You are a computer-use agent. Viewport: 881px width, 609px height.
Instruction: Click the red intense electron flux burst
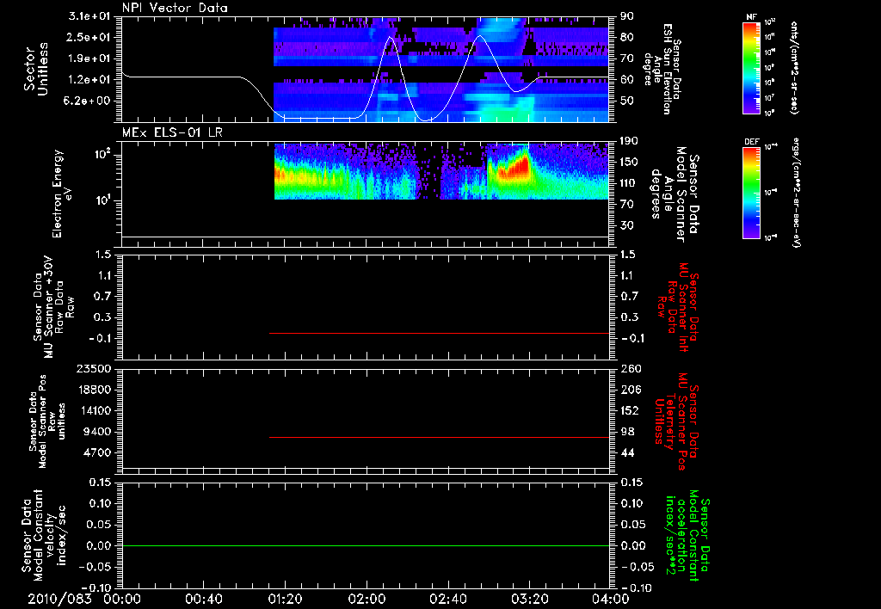tap(514, 168)
